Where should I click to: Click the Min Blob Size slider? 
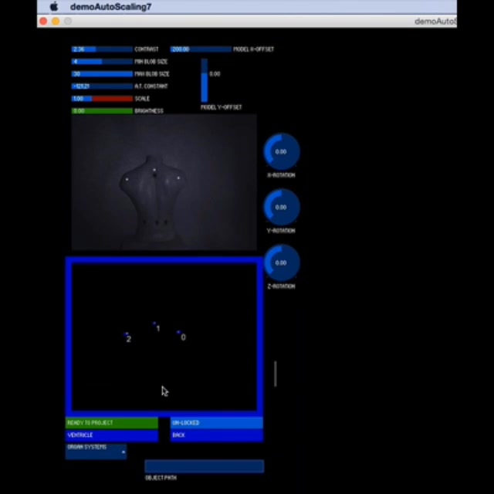point(102,62)
